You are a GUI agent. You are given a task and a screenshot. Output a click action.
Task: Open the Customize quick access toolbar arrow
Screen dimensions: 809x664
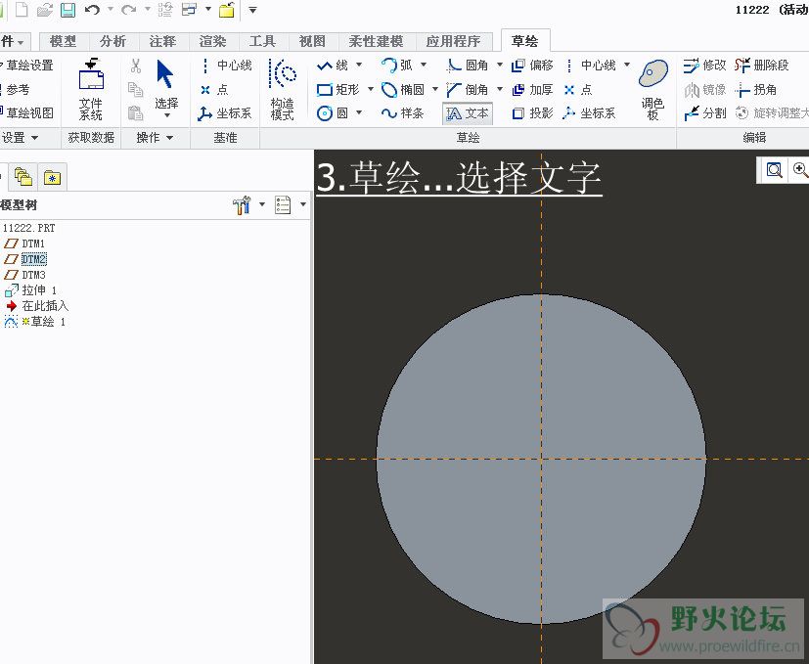[x=252, y=9]
